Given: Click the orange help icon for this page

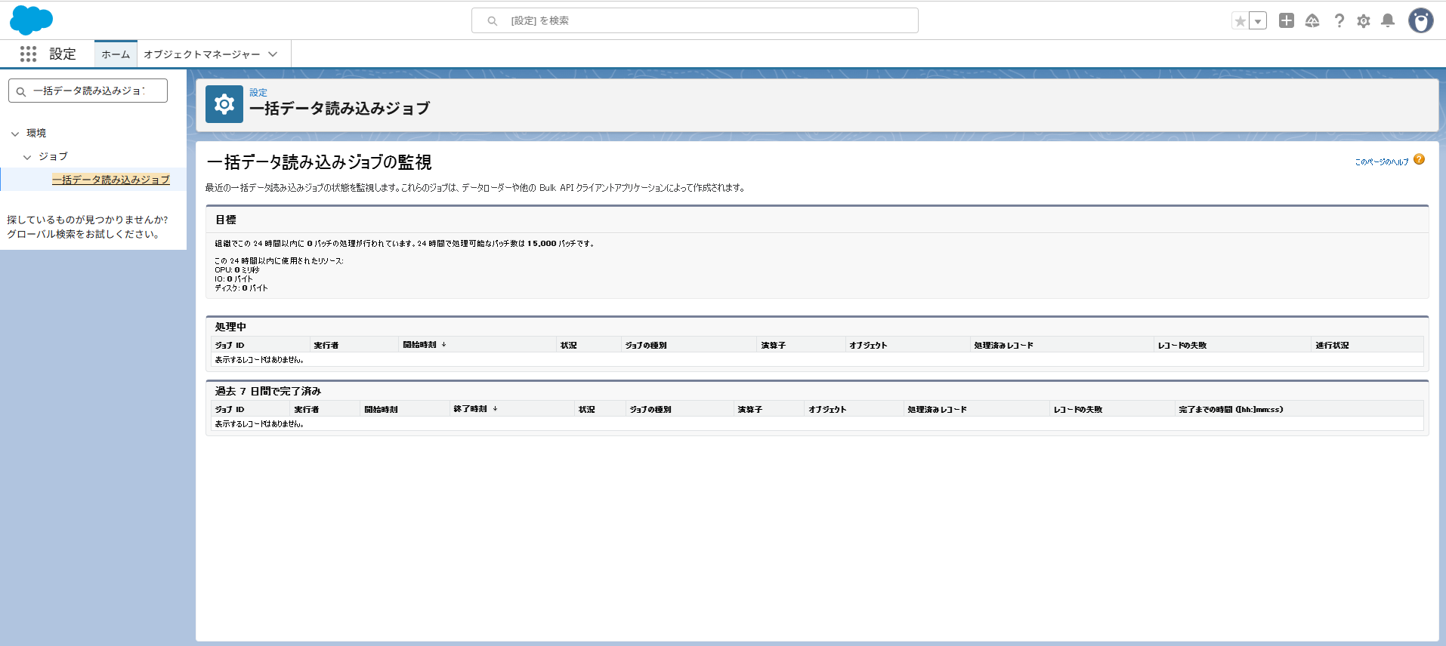Looking at the screenshot, I should click(1420, 159).
